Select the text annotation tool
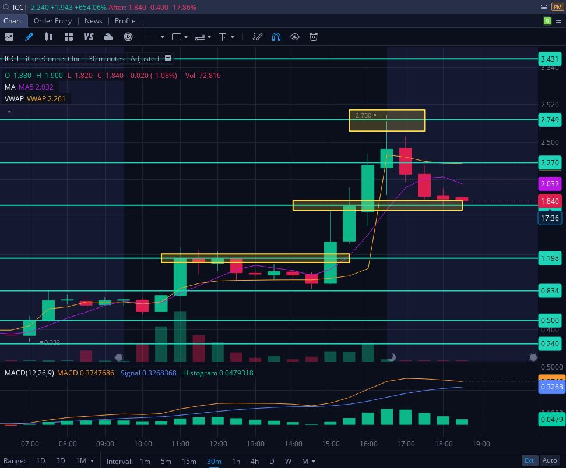566x468 pixels. point(223,37)
